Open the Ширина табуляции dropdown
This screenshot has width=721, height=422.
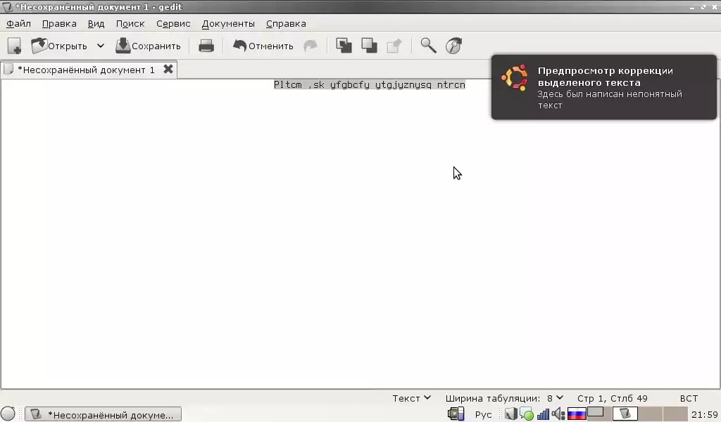point(504,398)
